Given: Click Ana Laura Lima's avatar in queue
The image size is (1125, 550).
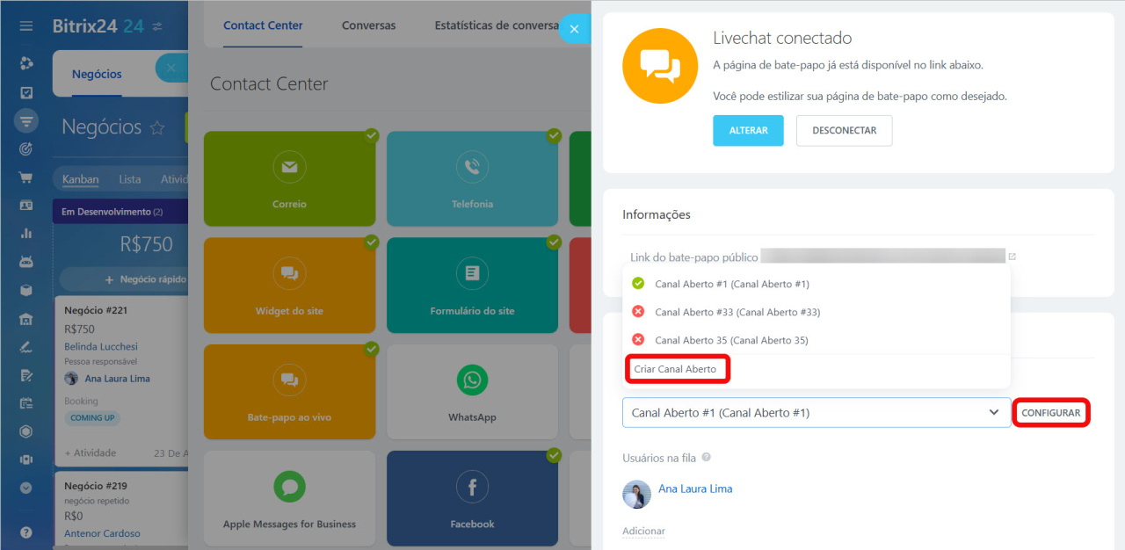Looking at the screenshot, I should 636,495.
